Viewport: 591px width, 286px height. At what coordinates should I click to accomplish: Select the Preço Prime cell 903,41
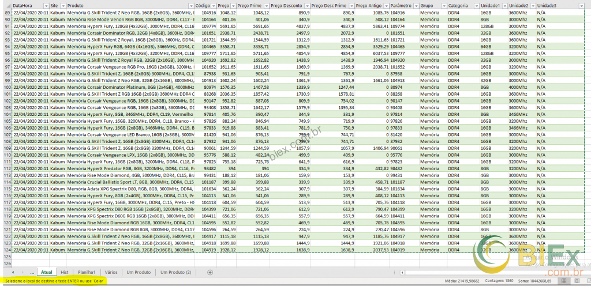point(254,74)
